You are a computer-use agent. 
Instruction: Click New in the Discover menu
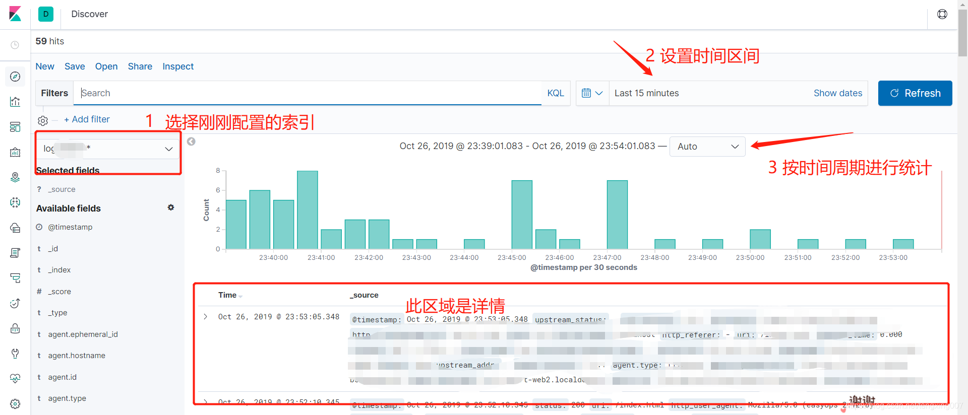(45, 66)
